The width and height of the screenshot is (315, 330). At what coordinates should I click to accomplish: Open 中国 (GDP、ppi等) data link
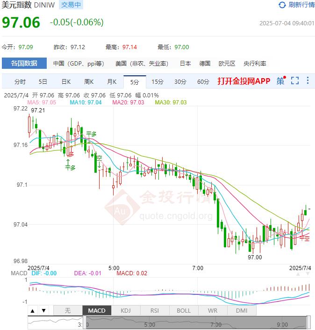point(79,64)
